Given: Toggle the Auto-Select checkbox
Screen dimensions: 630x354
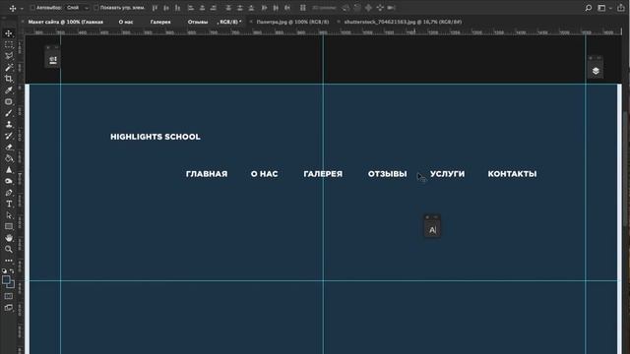Looking at the screenshot, I should tap(32, 8).
